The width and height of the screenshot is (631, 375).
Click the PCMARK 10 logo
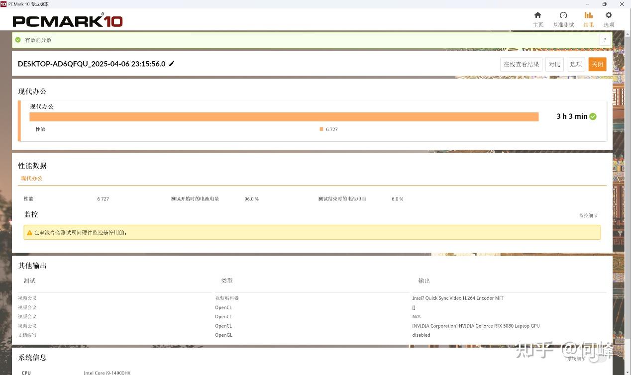coord(67,21)
